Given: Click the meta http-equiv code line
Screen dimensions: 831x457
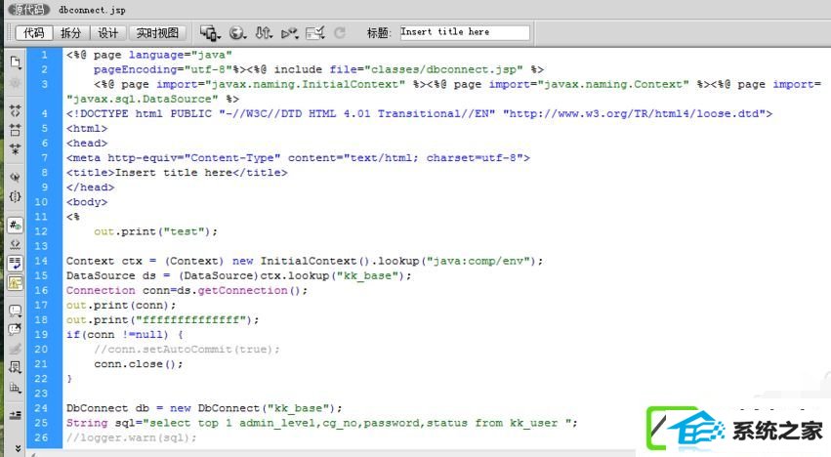Looking at the screenshot, I should pos(298,158).
